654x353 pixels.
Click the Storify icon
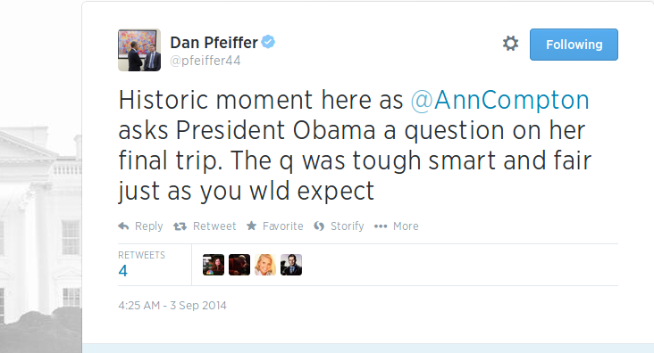(x=319, y=226)
